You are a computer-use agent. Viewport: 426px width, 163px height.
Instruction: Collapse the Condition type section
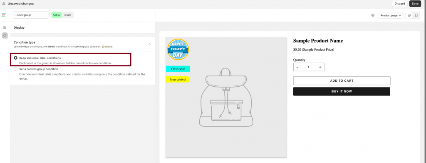[x=149, y=44]
